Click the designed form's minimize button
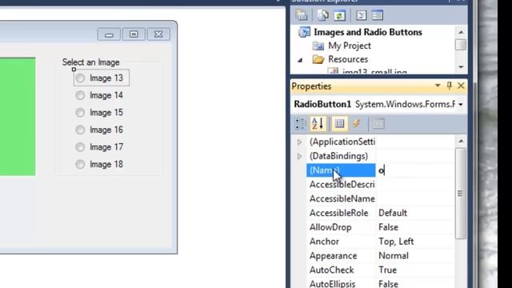 click(x=109, y=34)
